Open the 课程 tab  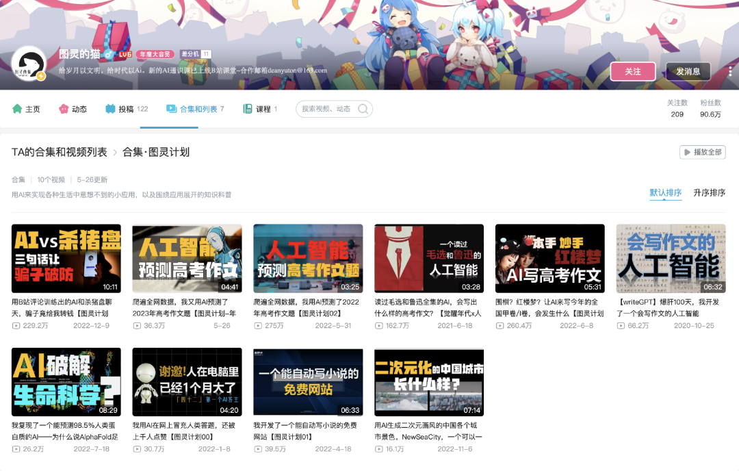point(260,109)
